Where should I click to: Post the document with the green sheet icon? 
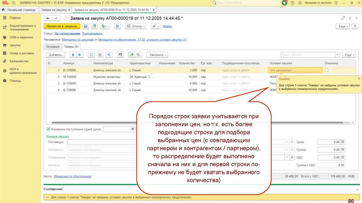click(x=94, y=26)
